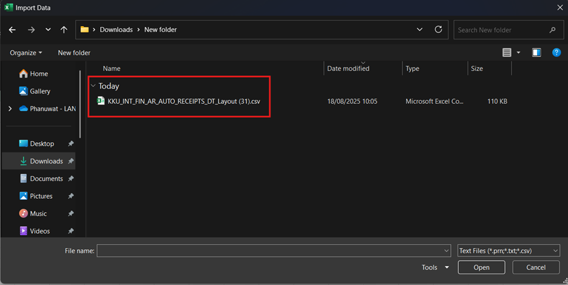
Task: Expand the Phanuwat OneDrive tree node
Action: pos(10,109)
